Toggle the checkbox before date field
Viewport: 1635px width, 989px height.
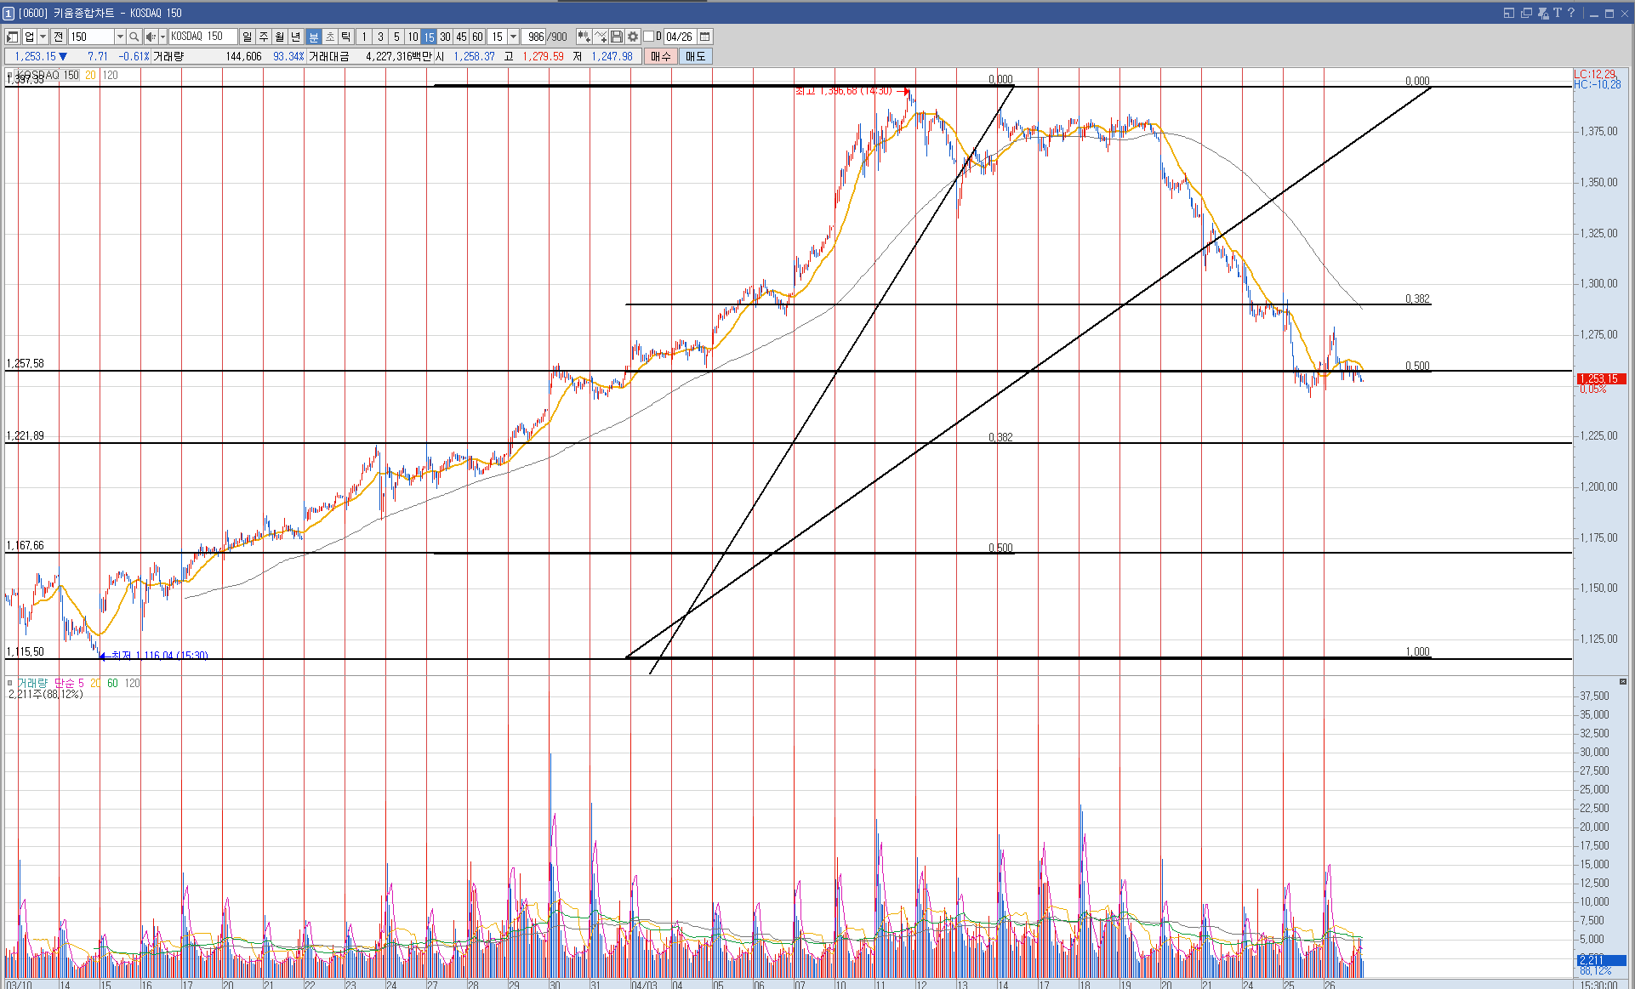(x=648, y=37)
